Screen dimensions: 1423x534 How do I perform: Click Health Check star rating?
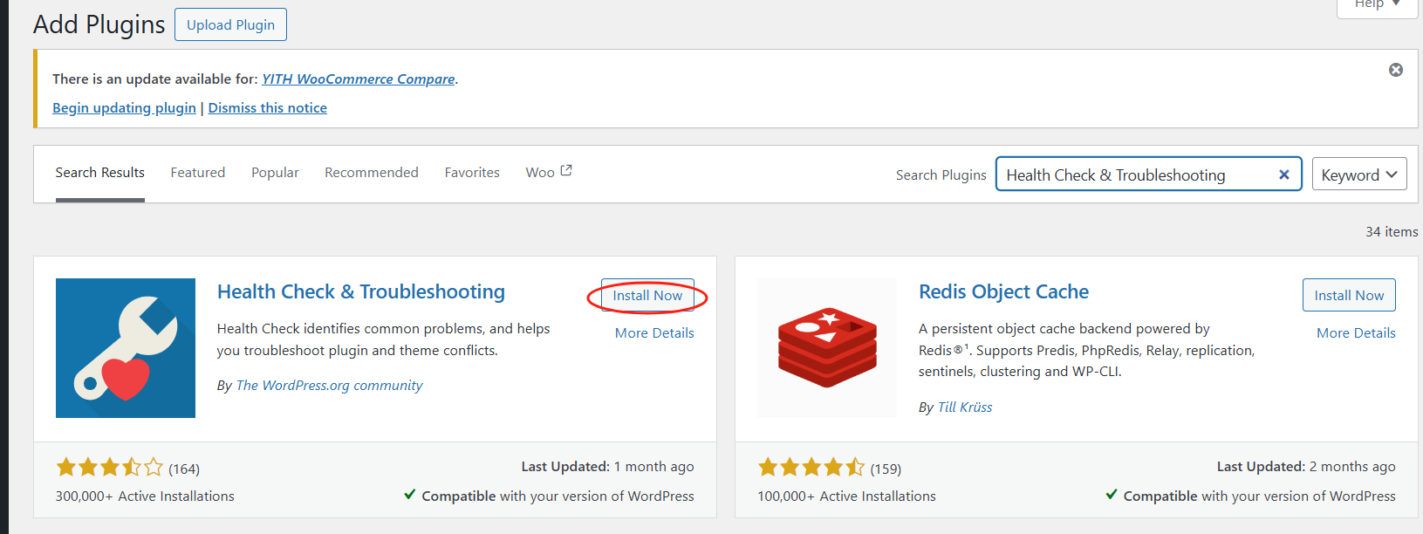click(x=110, y=468)
